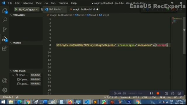Open the Explorer view in the activity bar
This screenshot has height=105, width=187.
tap(5, 10)
